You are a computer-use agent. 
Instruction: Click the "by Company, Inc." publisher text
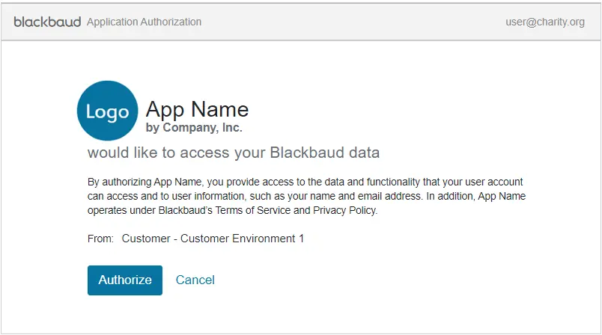[x=194, y=128]
